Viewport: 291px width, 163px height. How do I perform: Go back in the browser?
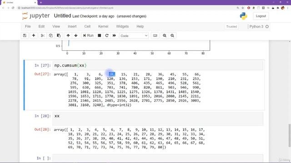[3, 8]
